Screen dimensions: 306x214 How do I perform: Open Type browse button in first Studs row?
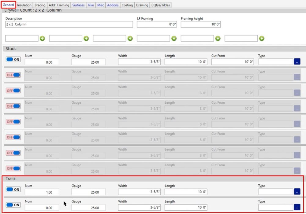pos(297,62)
